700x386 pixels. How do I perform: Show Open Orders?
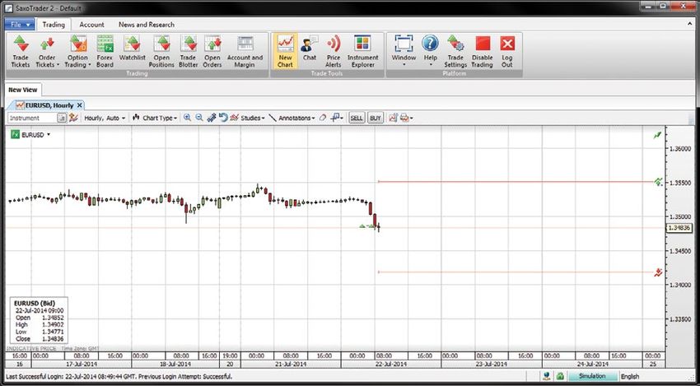click(212, 52)
